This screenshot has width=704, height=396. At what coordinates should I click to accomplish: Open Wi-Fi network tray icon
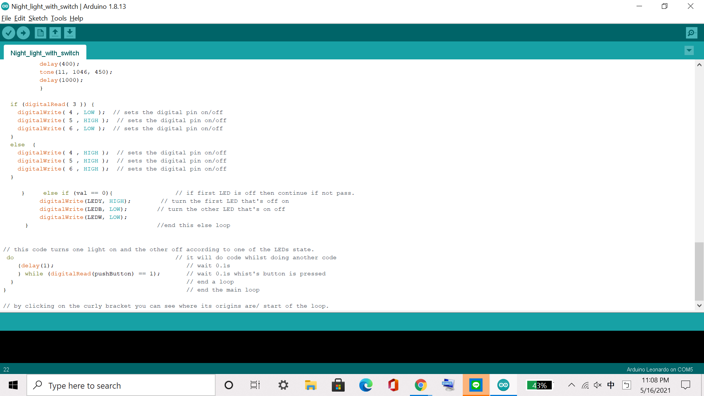[585, 385]
